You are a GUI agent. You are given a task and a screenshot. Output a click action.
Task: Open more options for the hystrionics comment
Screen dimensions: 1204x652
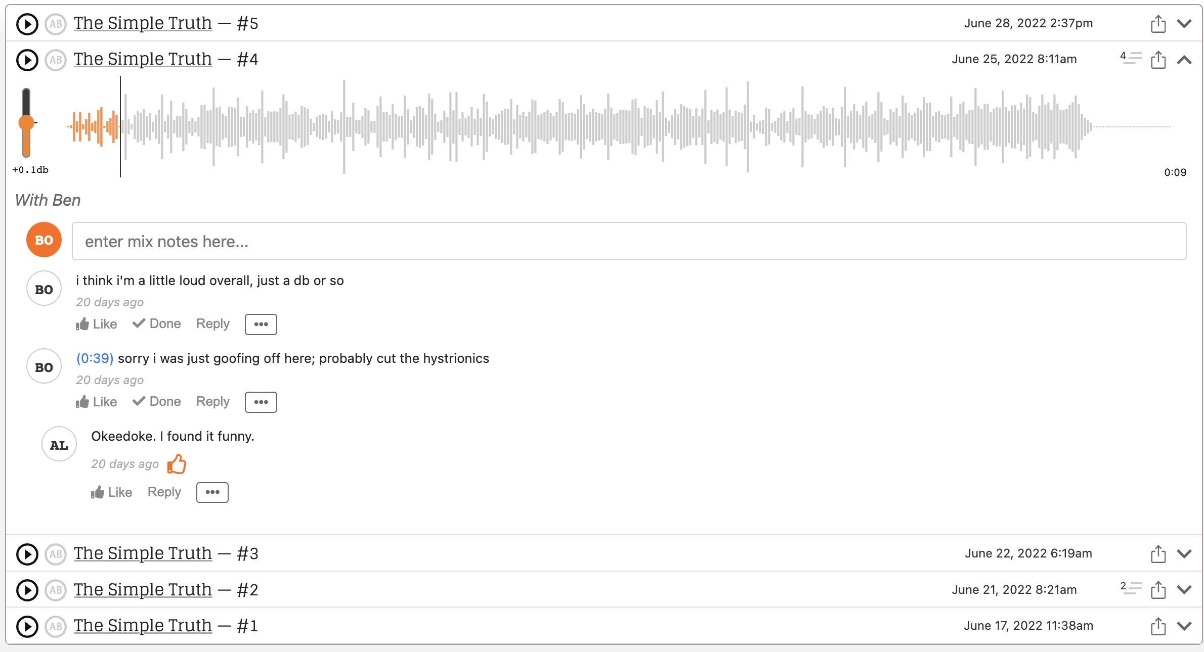[261, 402]
